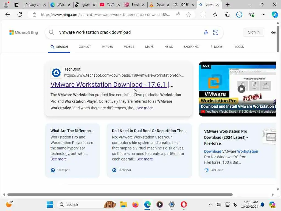
Task: Open the Copilot icon in the system tray
Action: coord(272,204)
